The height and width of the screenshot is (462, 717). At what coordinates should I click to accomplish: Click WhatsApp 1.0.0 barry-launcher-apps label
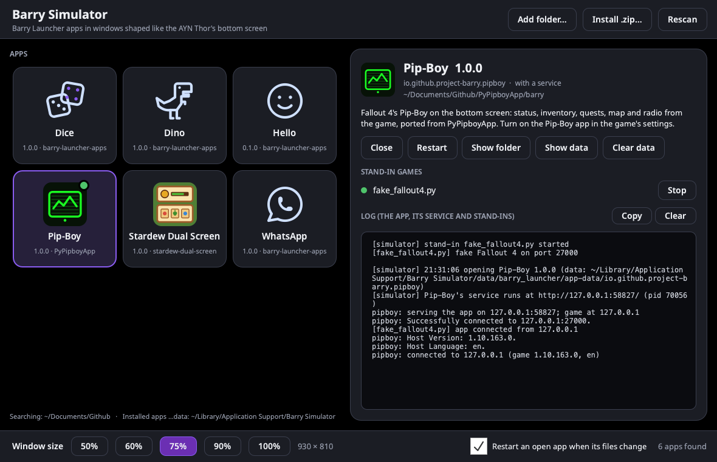284,251
